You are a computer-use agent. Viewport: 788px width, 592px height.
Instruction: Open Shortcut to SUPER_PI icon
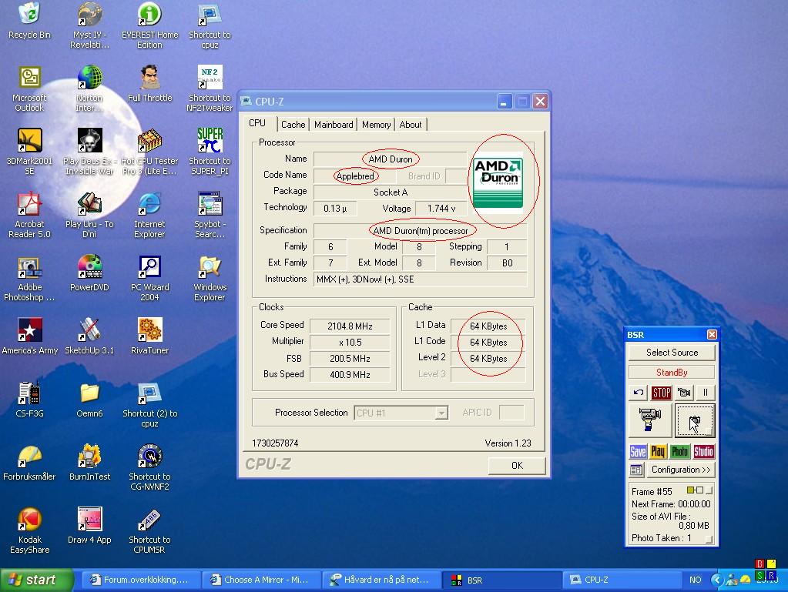pos(210,152)
